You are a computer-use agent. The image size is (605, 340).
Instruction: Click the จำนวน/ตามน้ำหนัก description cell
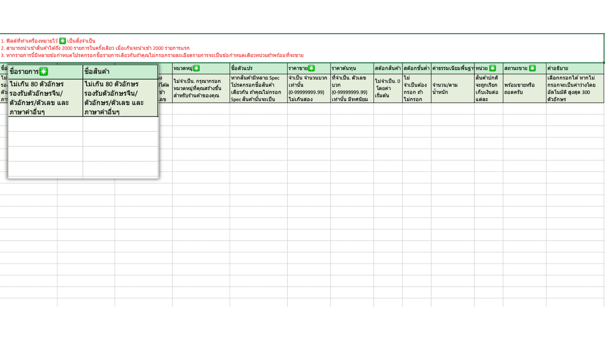click(452, 88)
